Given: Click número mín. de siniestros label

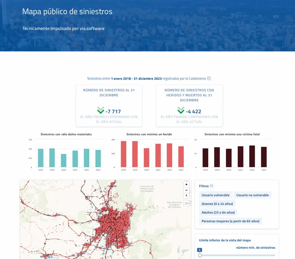Looking at the screenshot, I should [256, 248].
